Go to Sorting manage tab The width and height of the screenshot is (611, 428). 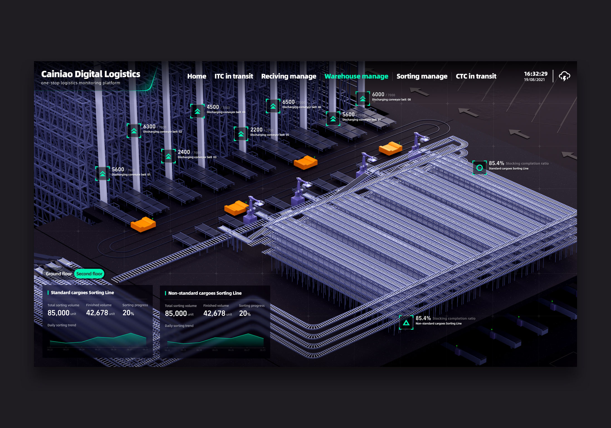(x=422, y=76)
